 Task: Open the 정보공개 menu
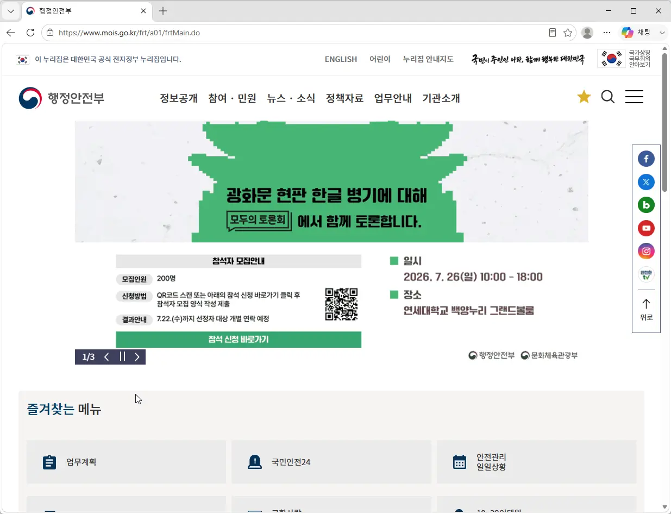tap(178, 98)
